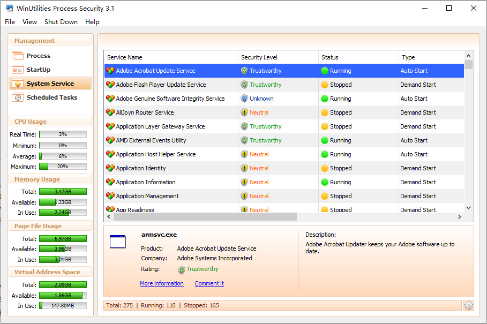Click the WinUtilities app icon in title bar
The image size is (487, 324).
point(10,9)
